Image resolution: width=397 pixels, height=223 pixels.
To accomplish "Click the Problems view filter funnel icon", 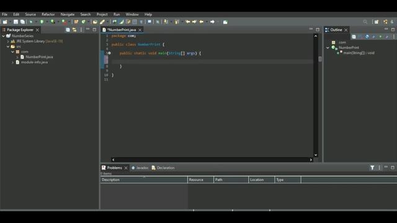I will coord(372,168).
